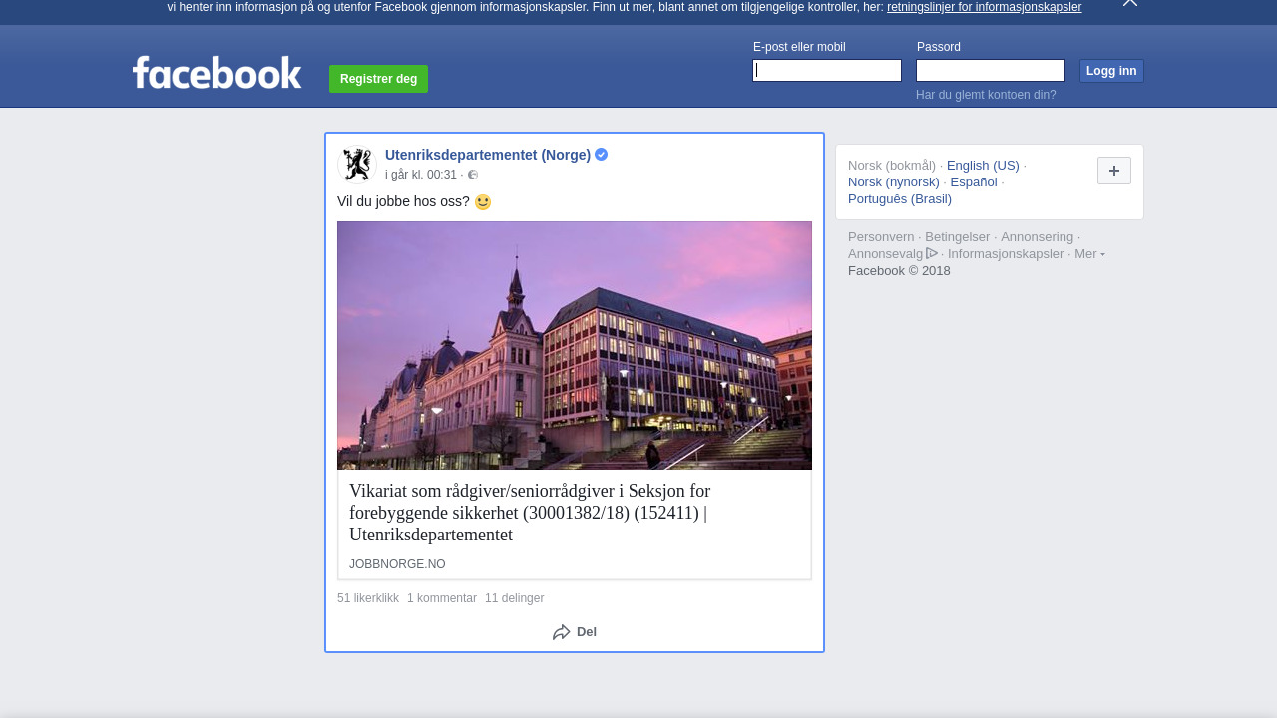Image resolution: width=1277 pixels, height=718 pixels.
Task: Open the post timestamp i går kl. 00:31
Action: pos(421,175)
